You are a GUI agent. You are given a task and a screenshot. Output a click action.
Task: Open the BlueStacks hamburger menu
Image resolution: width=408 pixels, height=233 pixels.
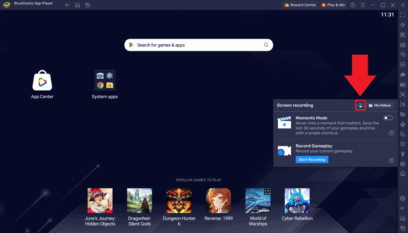pyautogui.click(x=362, y=5)
